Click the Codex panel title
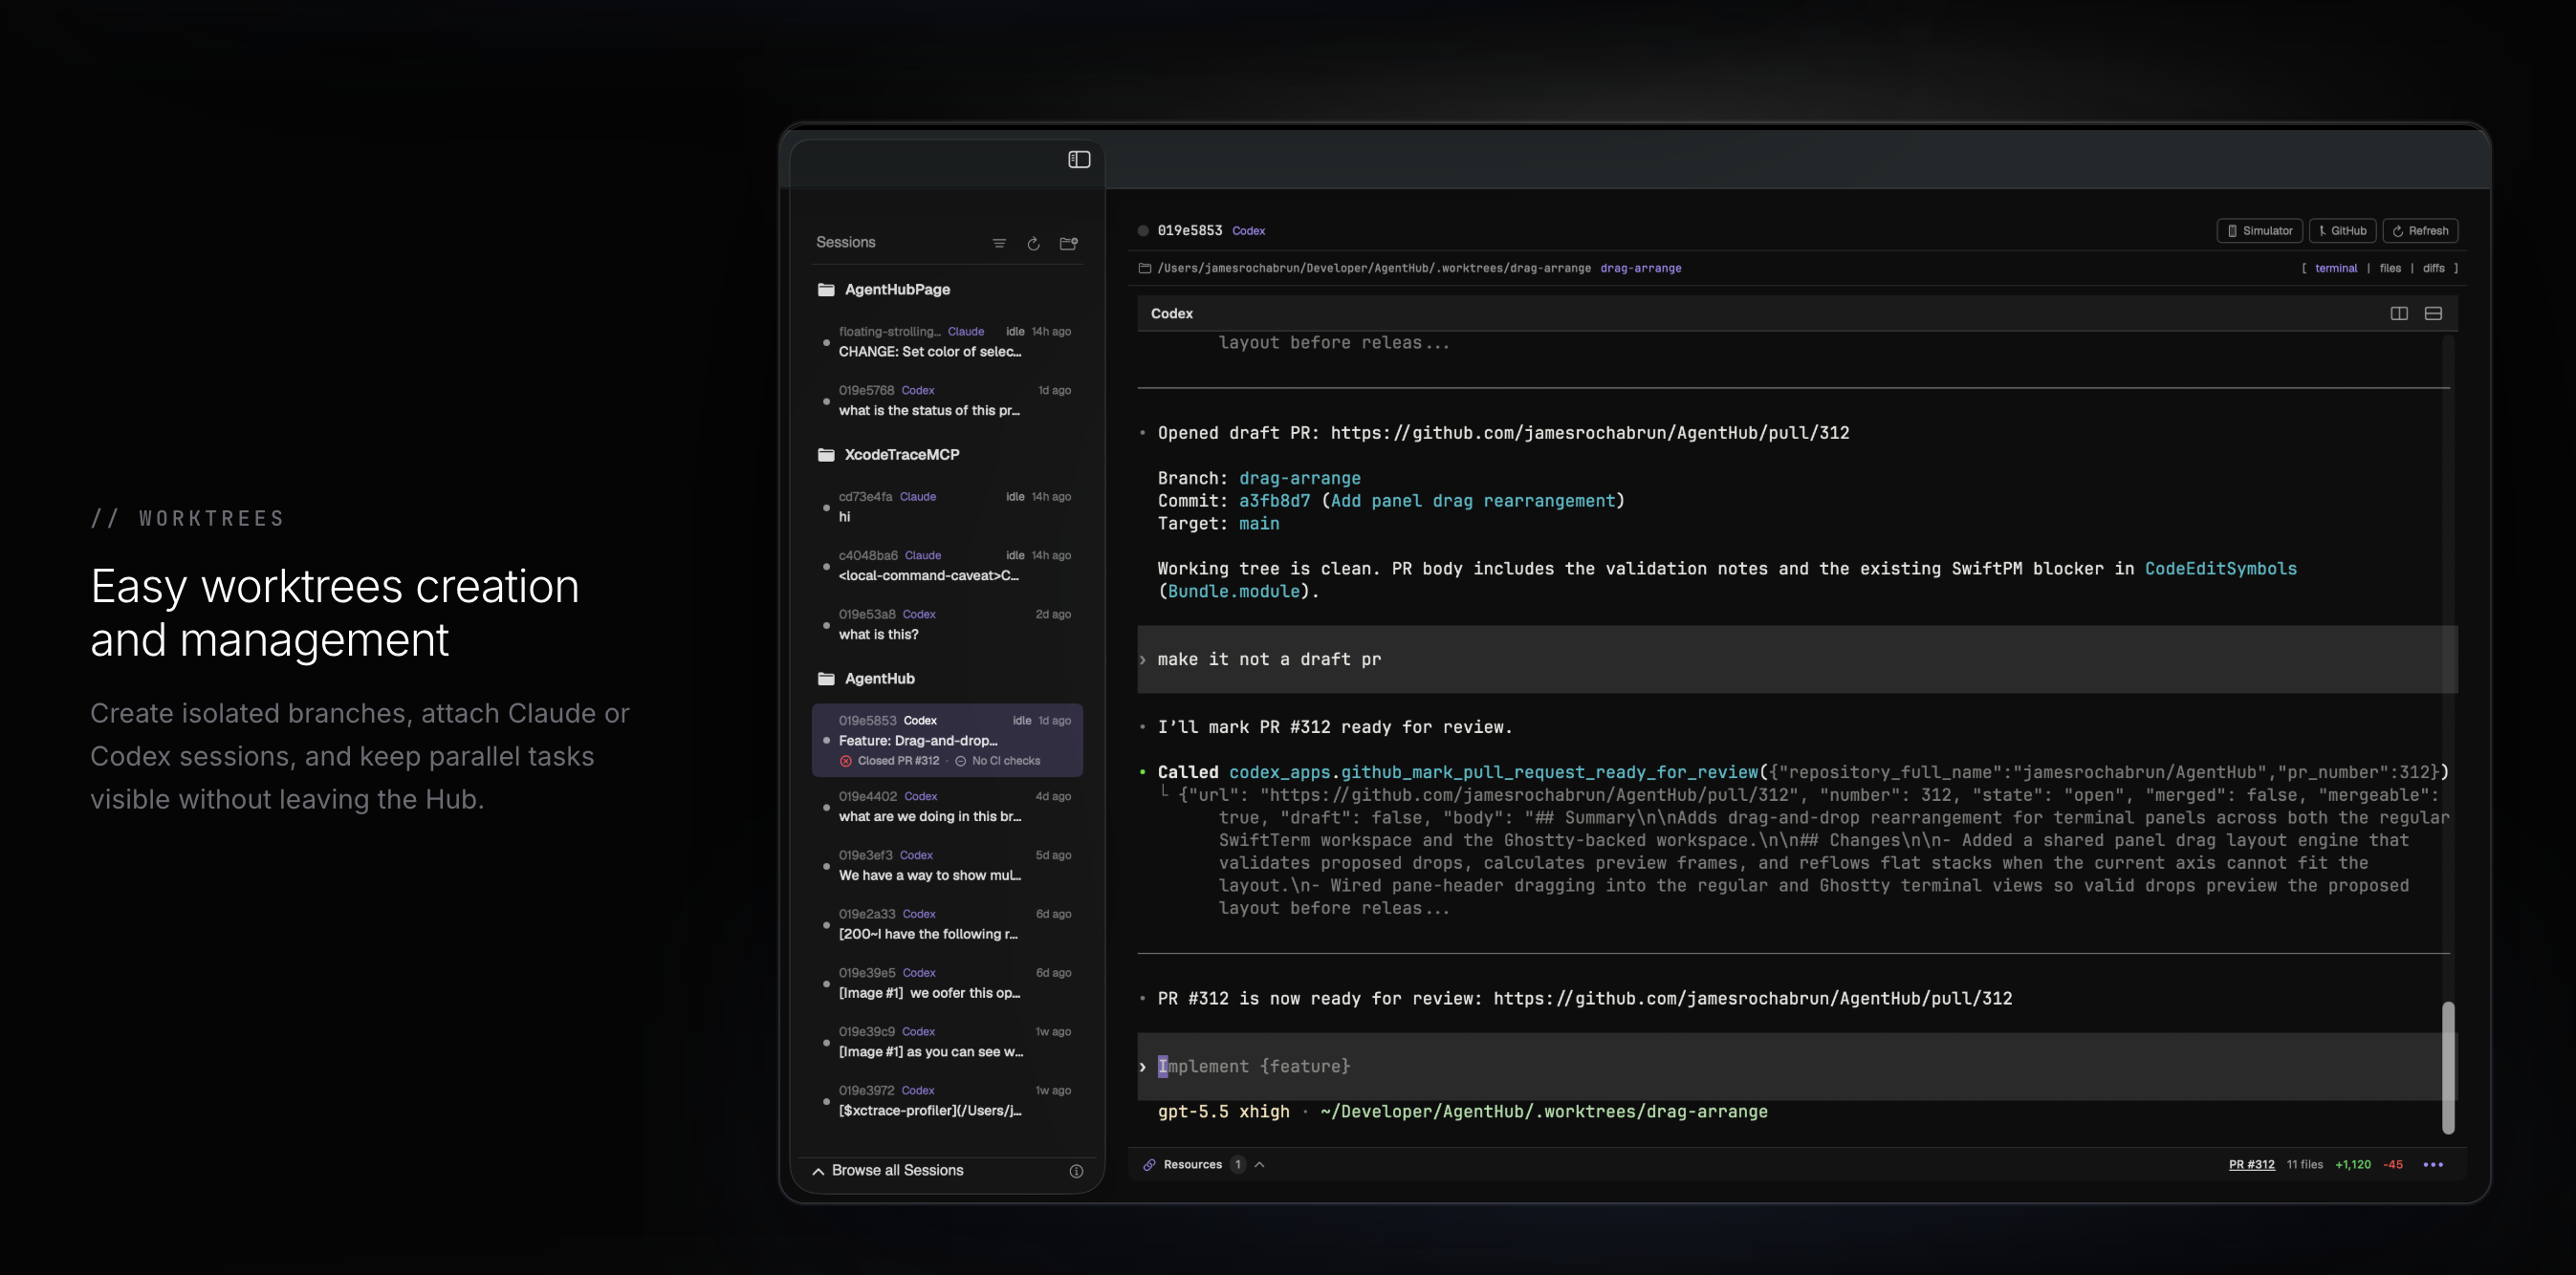The height and width of the screenshot is (1275, 2576). (1171, 313)
